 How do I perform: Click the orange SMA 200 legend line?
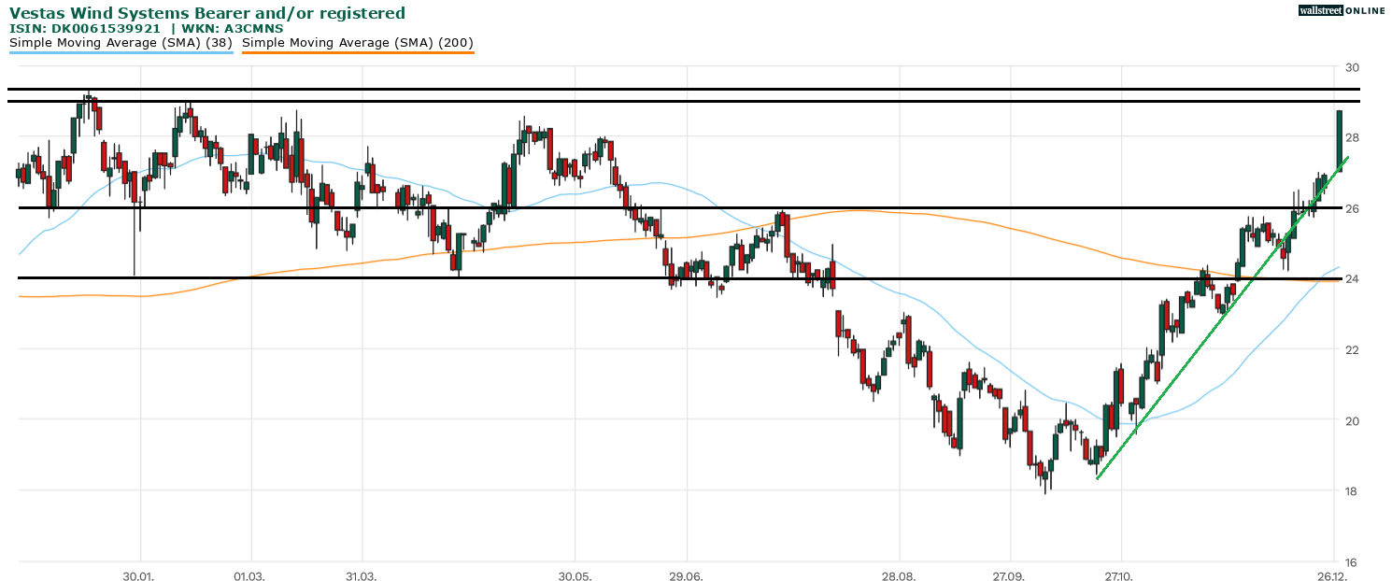click(x=358, y=53)
